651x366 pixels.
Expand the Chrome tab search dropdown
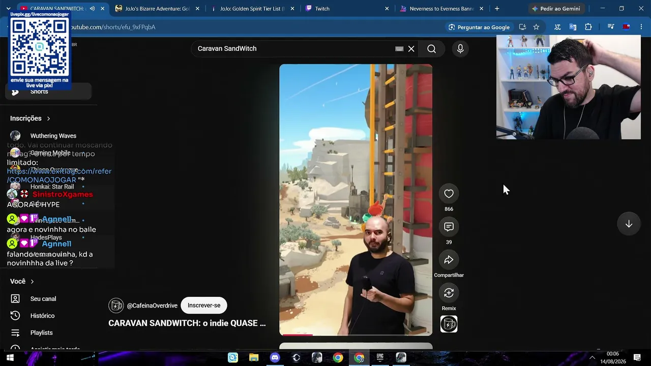pos(8,9)
